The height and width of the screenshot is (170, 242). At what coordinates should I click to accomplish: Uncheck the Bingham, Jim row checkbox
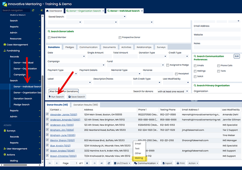(x=47, y=130)
